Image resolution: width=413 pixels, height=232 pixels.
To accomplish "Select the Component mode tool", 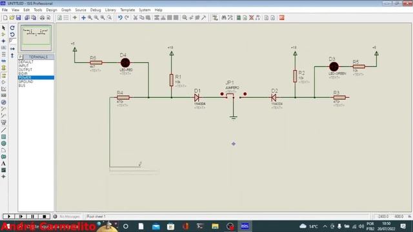I will (x=3, y=34).
